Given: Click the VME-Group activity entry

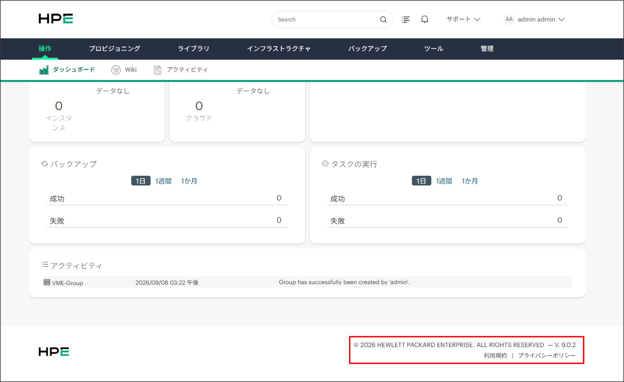Looking at the screenshot, I should [x=307, y=282].
